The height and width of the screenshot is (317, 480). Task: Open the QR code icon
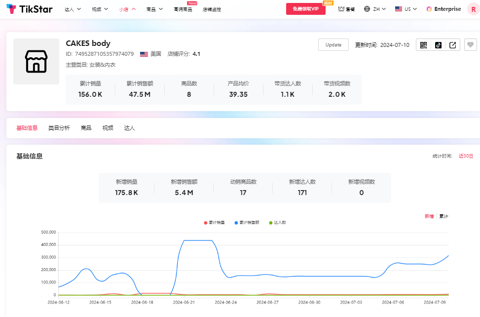coord(423,45)
